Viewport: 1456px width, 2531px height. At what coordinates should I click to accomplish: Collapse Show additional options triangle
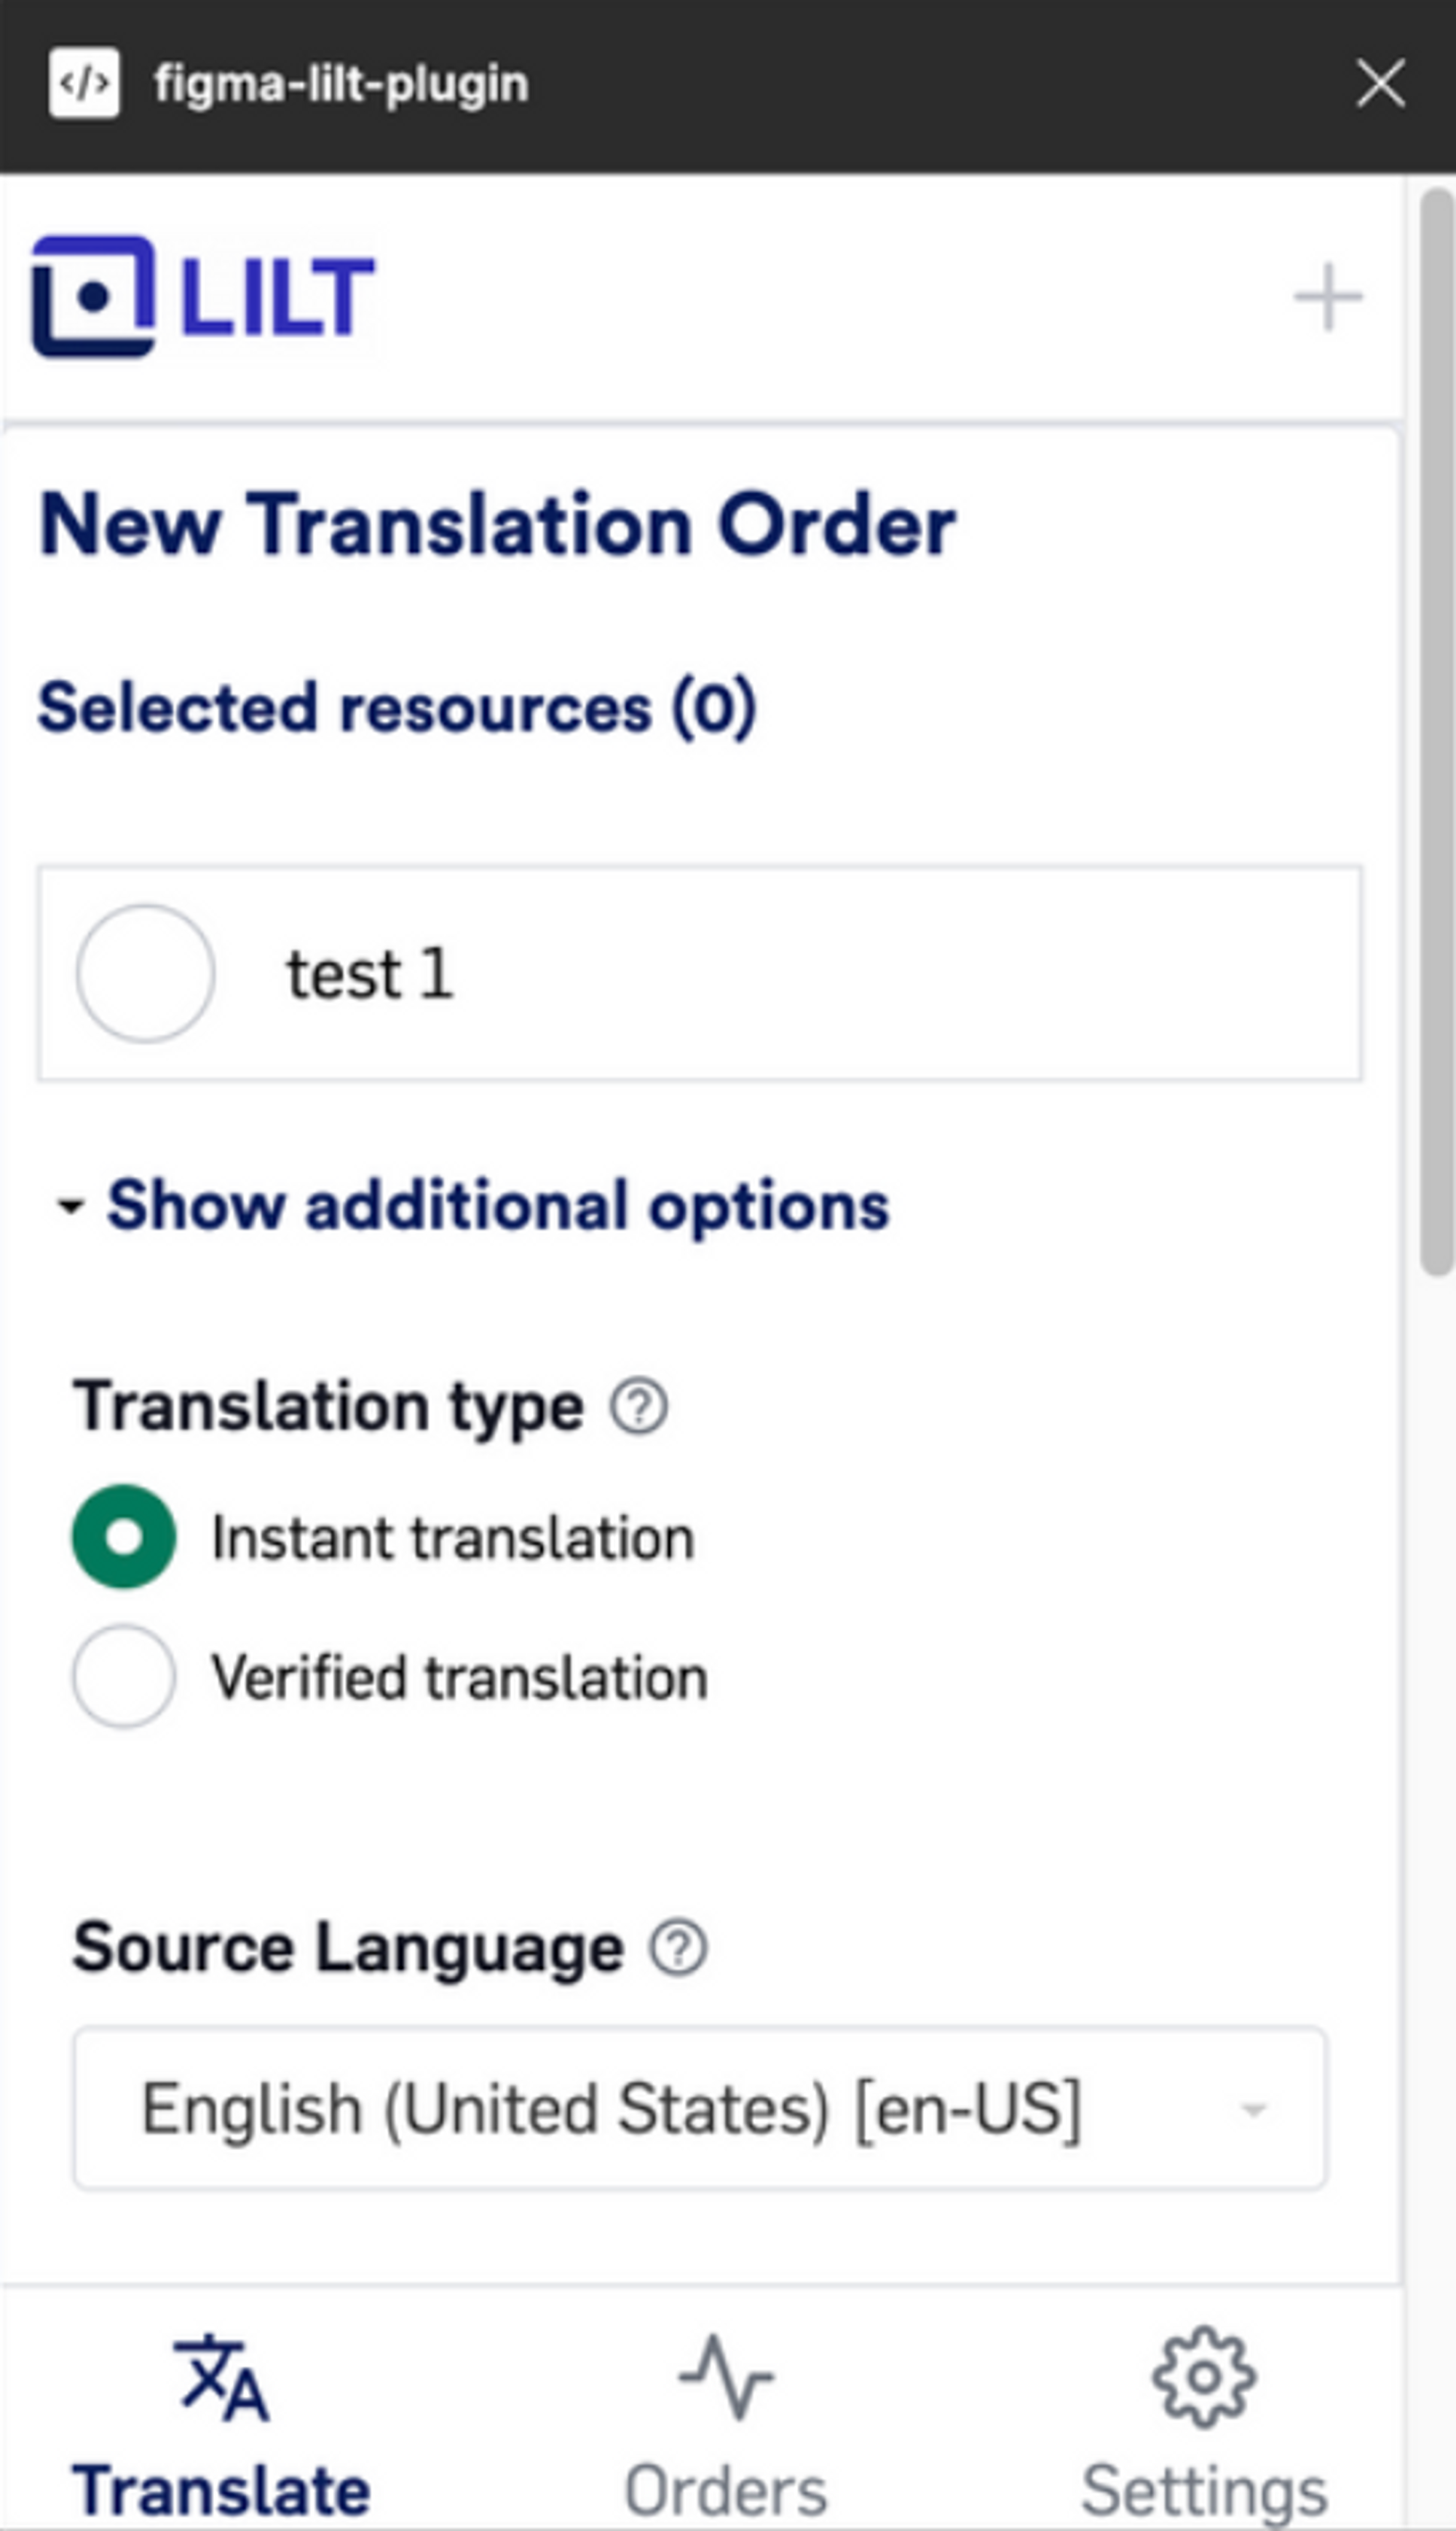[70, 1205]
